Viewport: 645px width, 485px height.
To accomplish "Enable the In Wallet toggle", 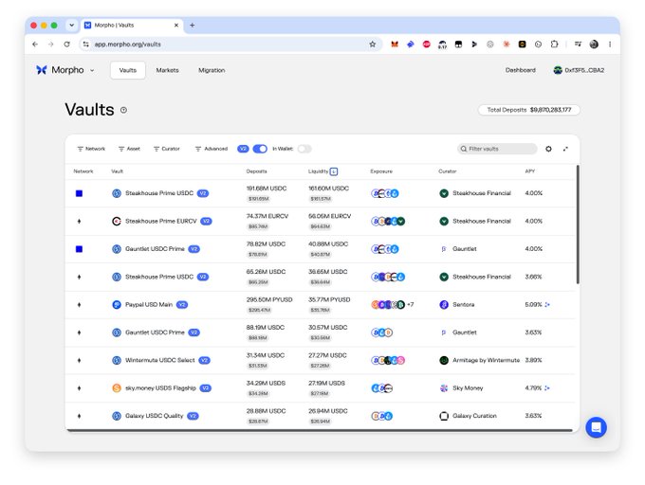I will pos(304,149).
